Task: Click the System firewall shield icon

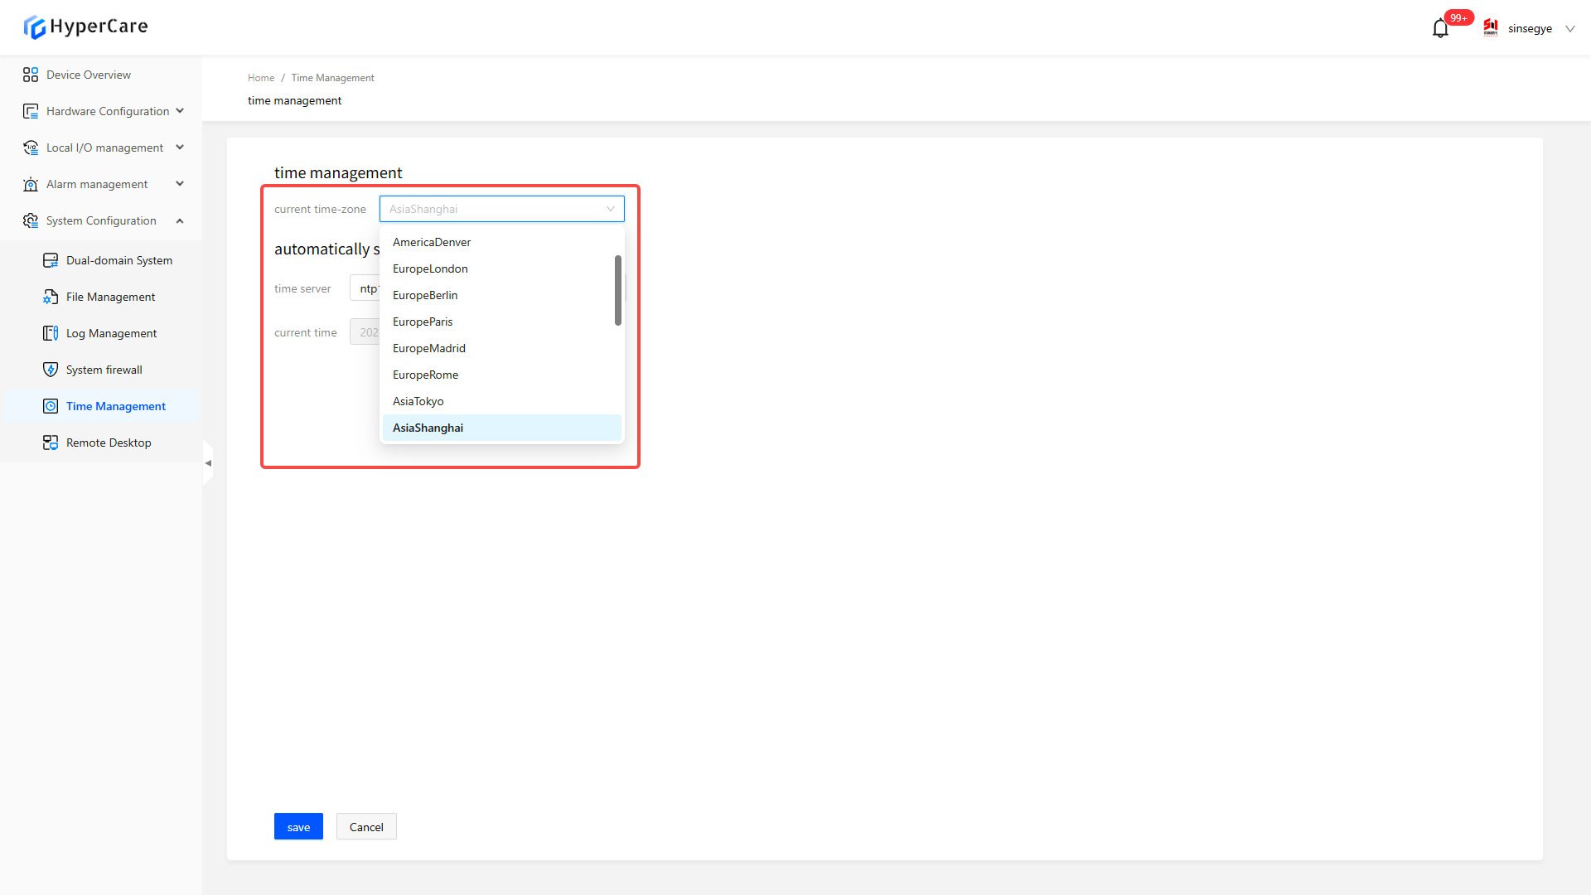Action: [x=51, y=370]
